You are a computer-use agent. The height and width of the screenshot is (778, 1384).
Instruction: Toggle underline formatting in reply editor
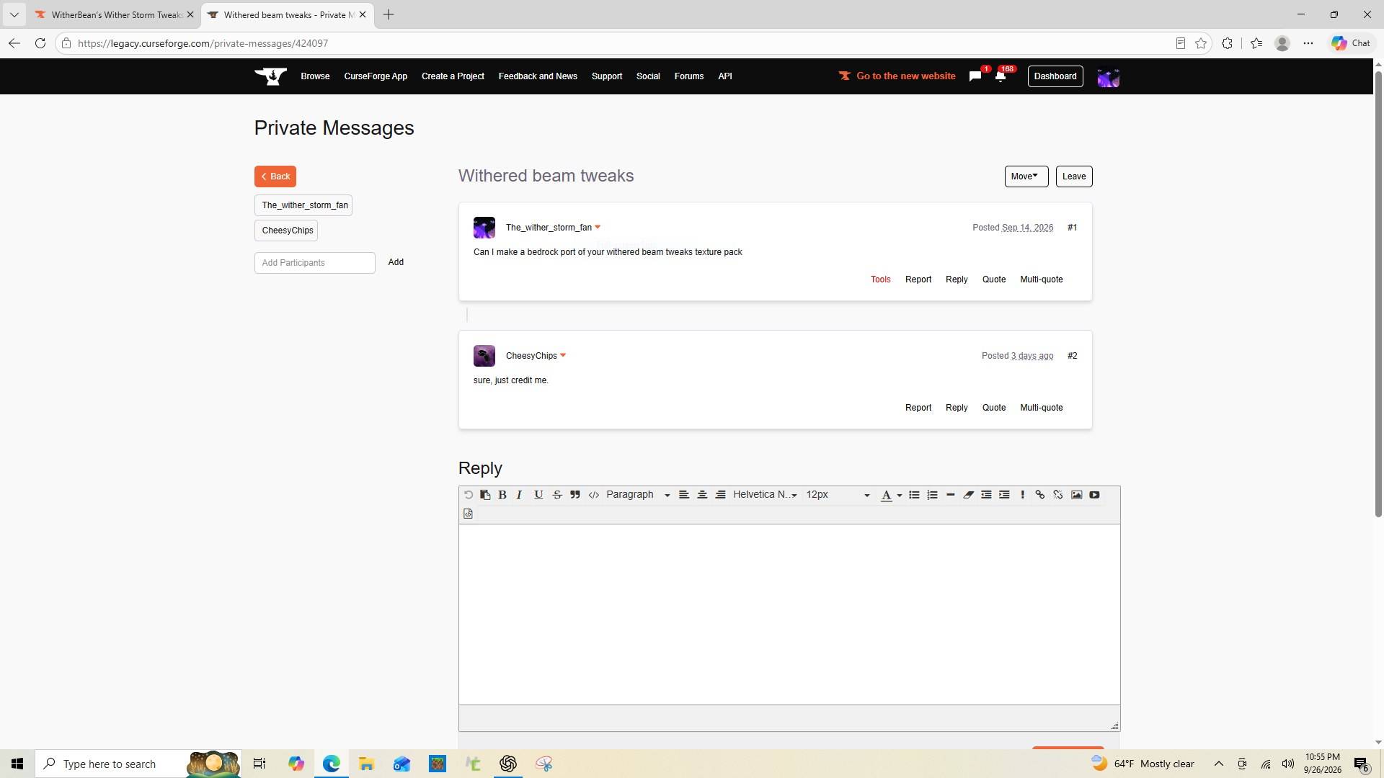538,495
